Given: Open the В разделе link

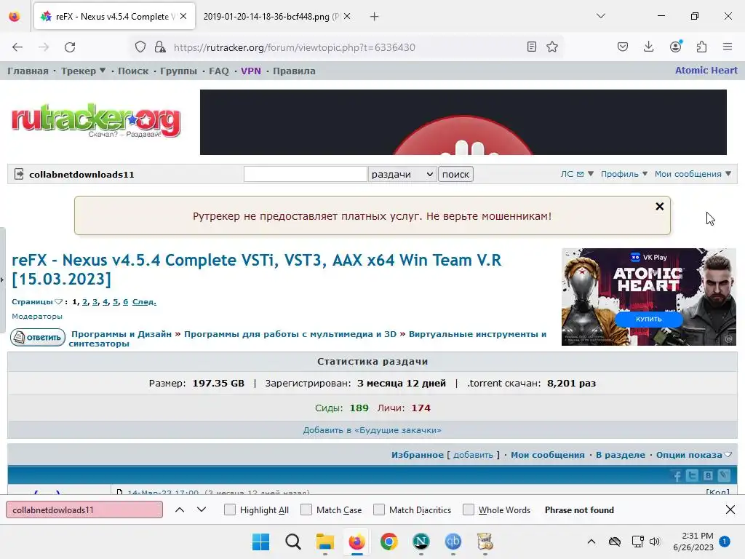Looking at the screenshot, I should click(x=621, y=455).
